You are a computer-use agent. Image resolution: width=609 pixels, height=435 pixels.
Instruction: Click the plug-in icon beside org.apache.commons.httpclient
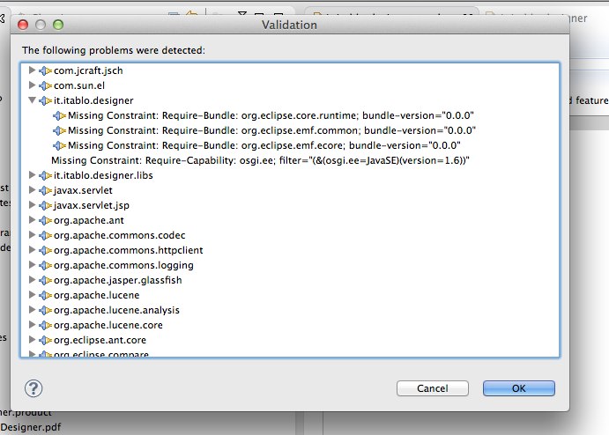46,250
